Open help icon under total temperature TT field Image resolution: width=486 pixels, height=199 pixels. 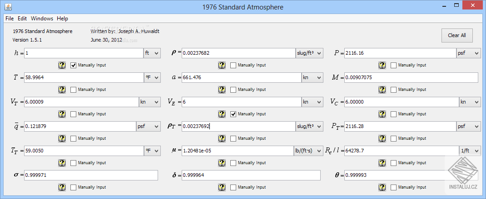pyautogui.click(x=62, y=163)
